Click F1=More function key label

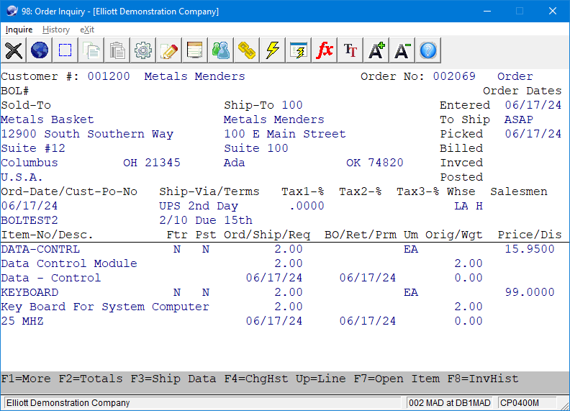[x=26, y=379]
